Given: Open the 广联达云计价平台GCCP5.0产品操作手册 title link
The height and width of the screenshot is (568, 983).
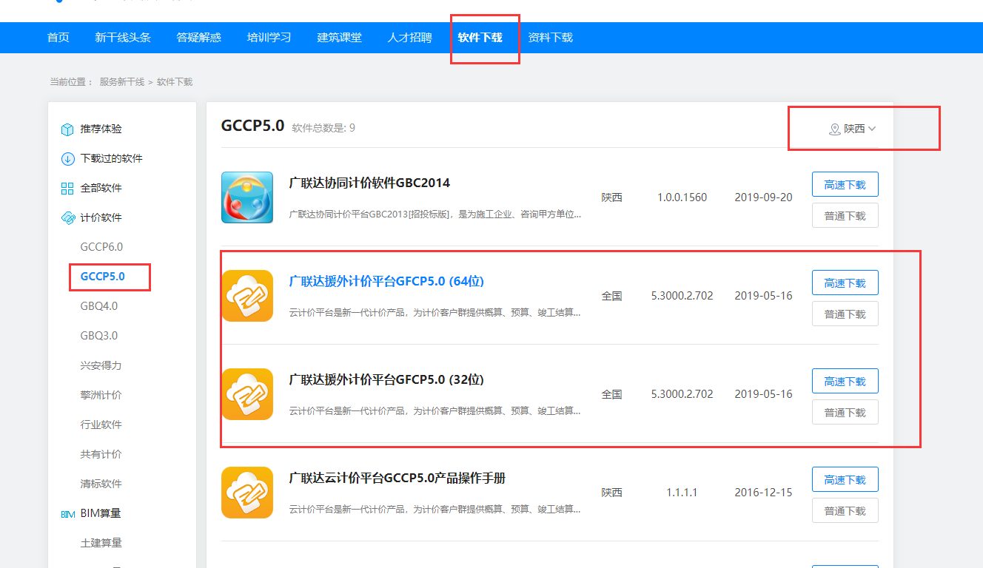Looking at the screenshot, I should tap(397, 478).
